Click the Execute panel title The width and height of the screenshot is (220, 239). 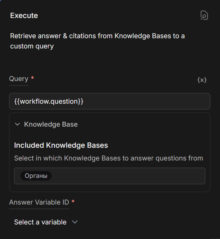point(24,16)
